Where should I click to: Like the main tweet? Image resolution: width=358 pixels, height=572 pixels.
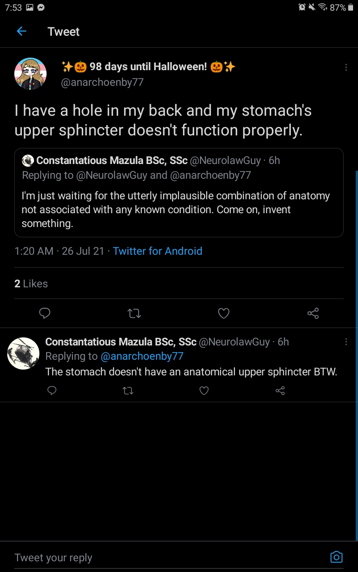[x=224, y=313]
